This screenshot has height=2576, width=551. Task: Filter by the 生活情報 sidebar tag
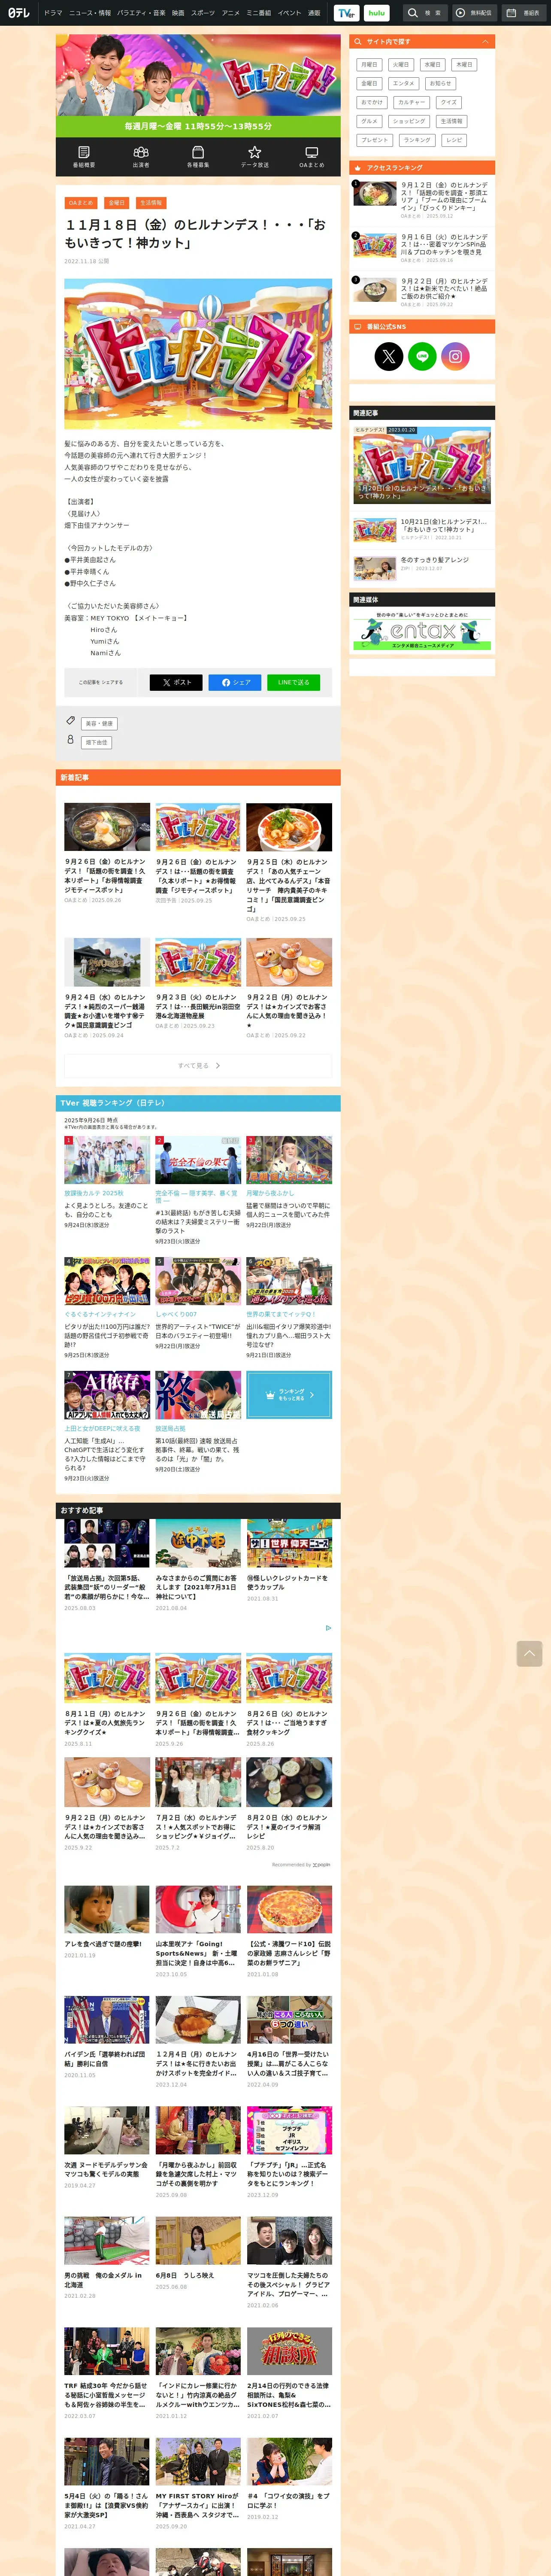click(x=451, y=121)
